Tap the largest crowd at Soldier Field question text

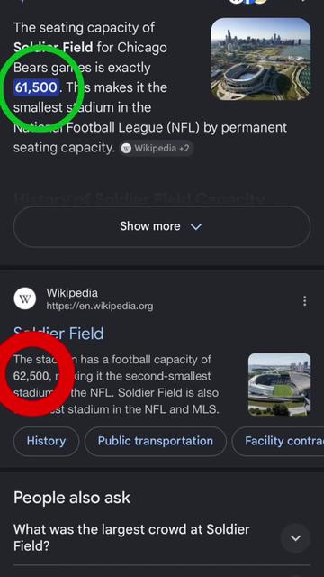click(x=131, y=537)
